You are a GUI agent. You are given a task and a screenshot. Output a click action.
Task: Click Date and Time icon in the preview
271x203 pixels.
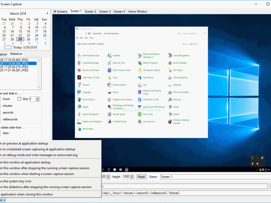(109, 63)
